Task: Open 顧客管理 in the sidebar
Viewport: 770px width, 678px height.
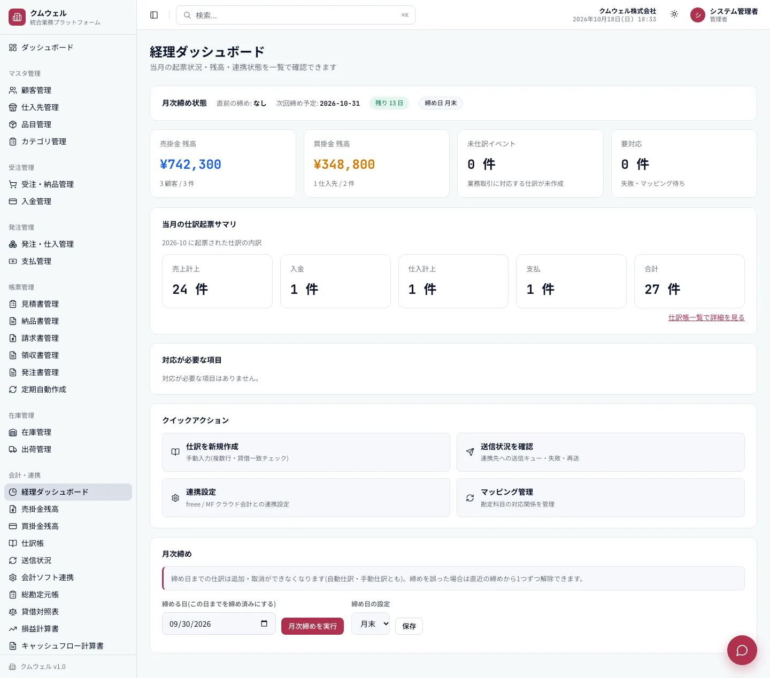Action: [68, 90]
